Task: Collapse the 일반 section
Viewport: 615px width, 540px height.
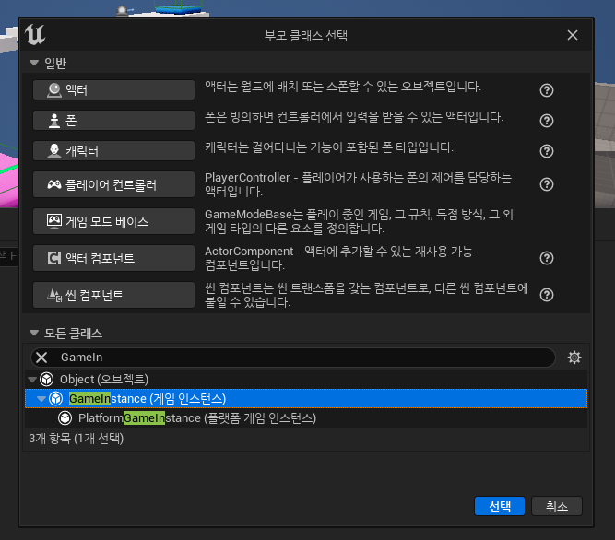Action: tap(34, 63)
